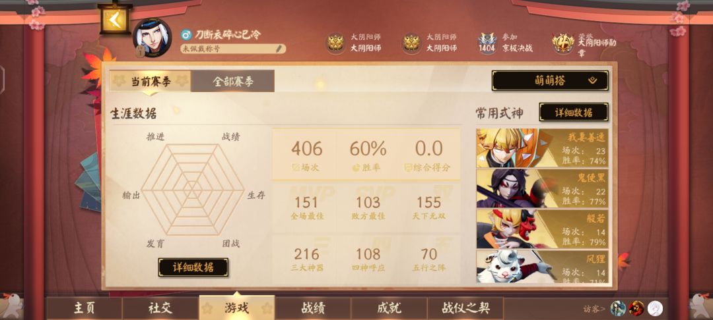Open the white-haired visitor avatar
The width and height of the screenshot is (713, 320).
click(656, 309)
